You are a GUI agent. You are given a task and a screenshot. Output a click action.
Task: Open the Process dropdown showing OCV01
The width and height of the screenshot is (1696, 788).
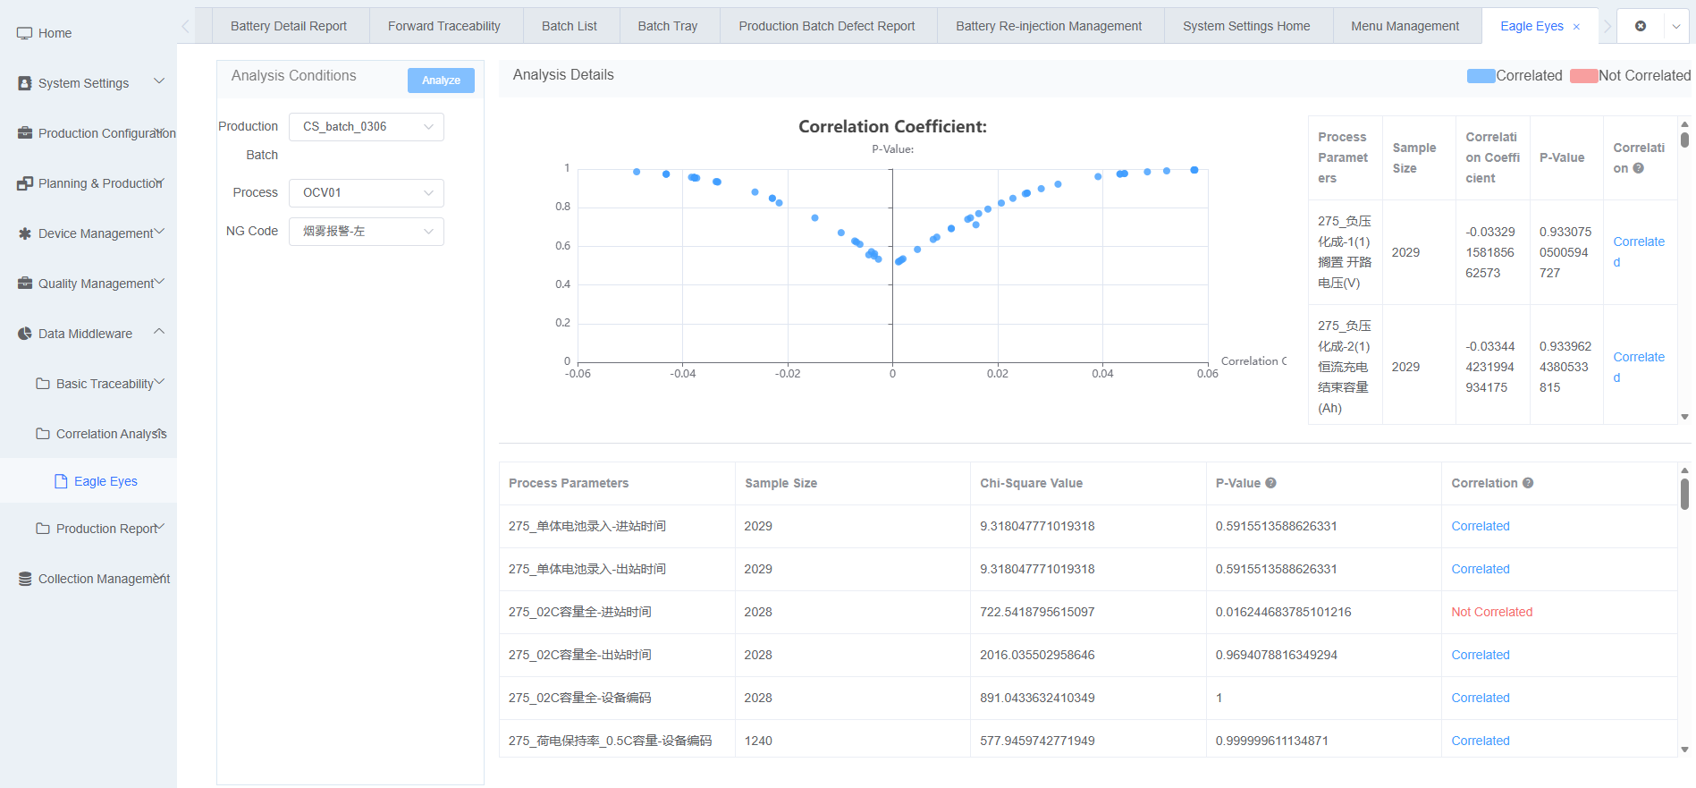tap(367, 193)
